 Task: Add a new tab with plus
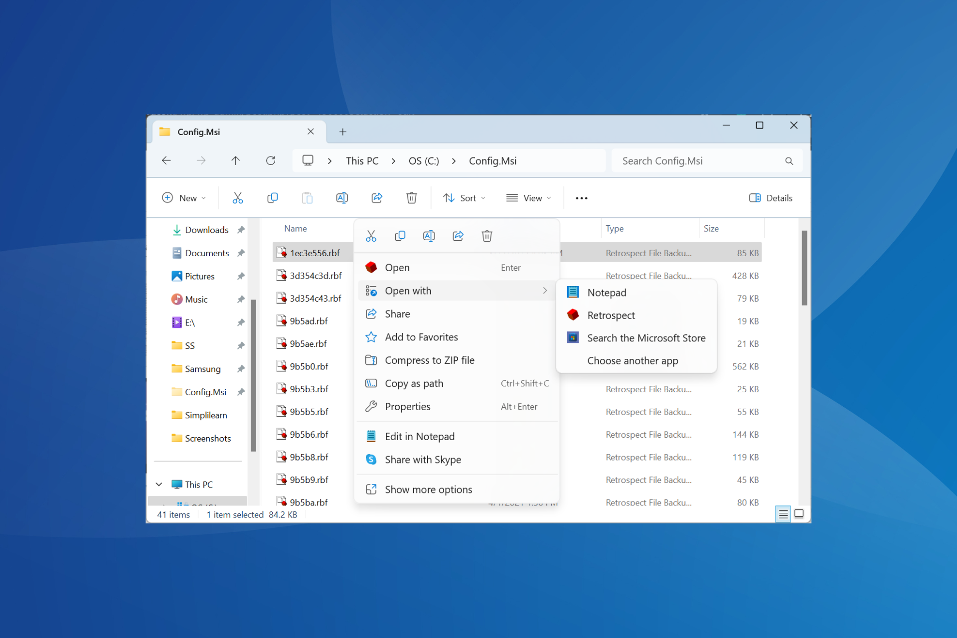pos(343,132)
